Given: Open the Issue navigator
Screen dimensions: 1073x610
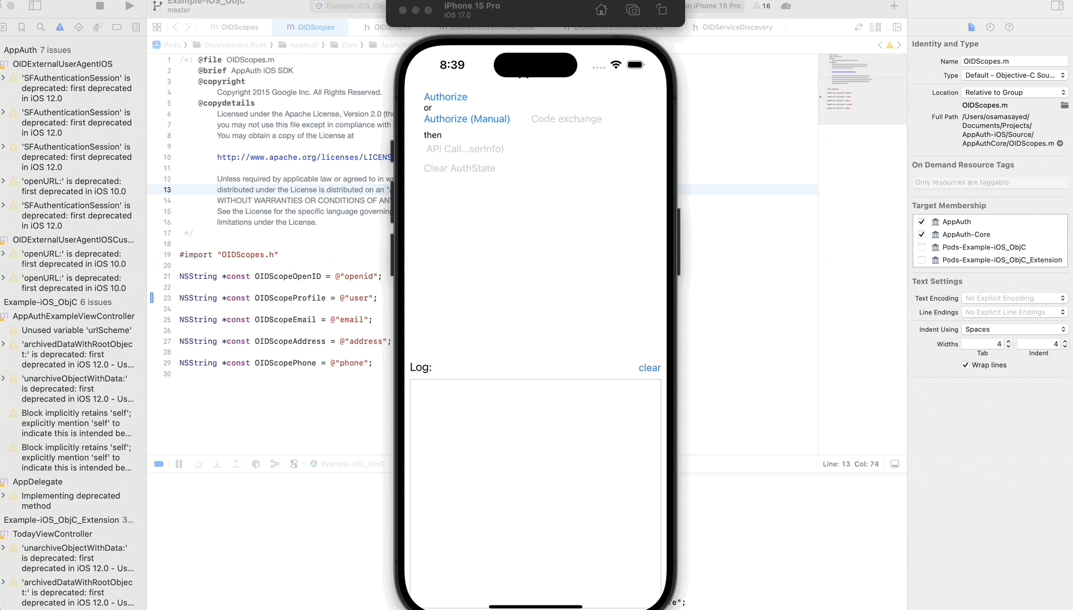Looking at the screenshot, I should coord(59,27).
